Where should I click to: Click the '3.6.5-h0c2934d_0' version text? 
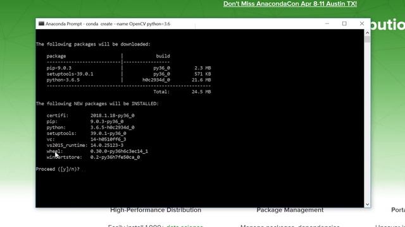click(113, 127)
